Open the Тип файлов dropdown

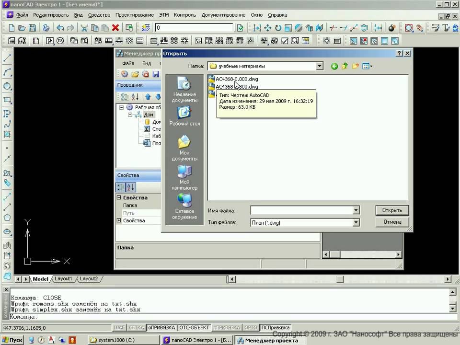click(356, 222)
